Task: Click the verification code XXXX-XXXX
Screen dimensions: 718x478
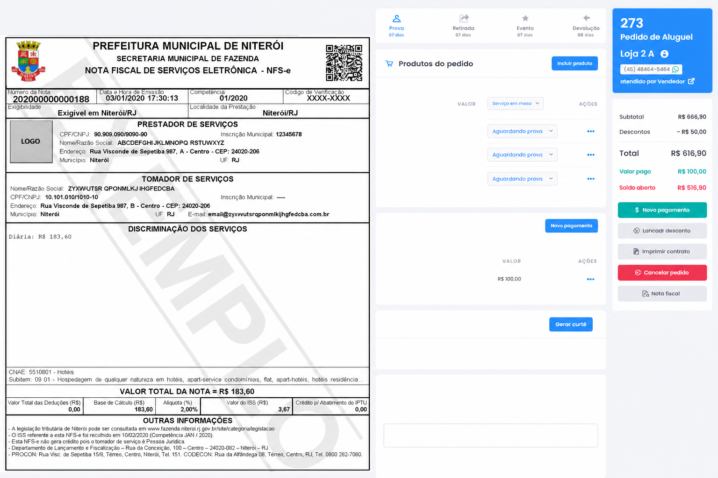Action: click(x=328, y=98)
